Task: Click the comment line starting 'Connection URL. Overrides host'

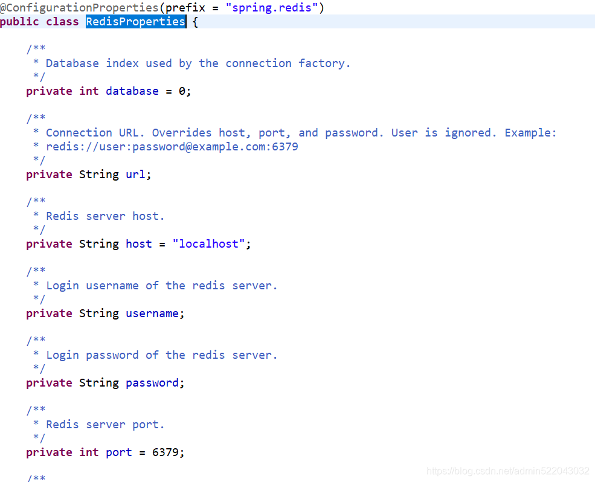Action: coord(301,133)
